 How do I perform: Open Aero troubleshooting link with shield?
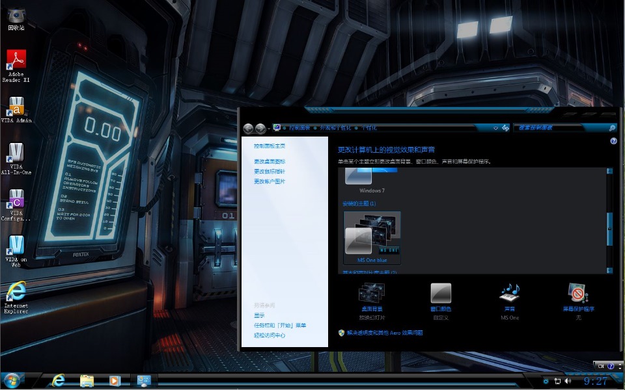coord(381,333)
